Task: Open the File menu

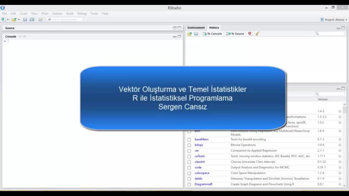Action: coord(4,13)
